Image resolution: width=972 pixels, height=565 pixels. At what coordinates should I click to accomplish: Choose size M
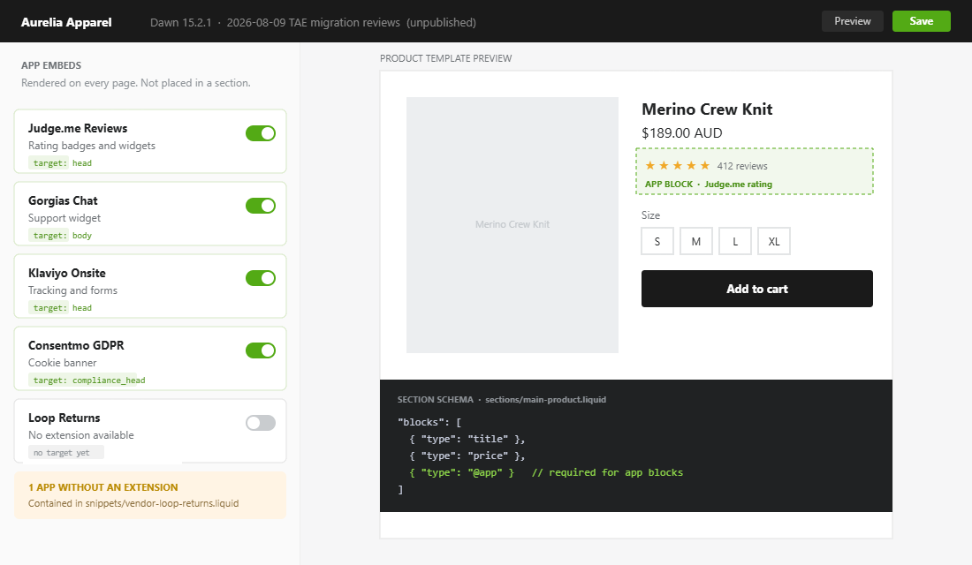[696, 241]
